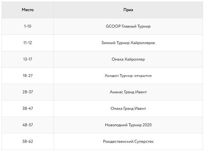Click the number '2020' in the prize column

(147, 125)
